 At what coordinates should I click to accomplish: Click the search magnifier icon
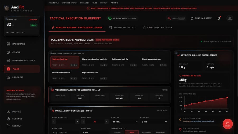click(x=169, y=18)
